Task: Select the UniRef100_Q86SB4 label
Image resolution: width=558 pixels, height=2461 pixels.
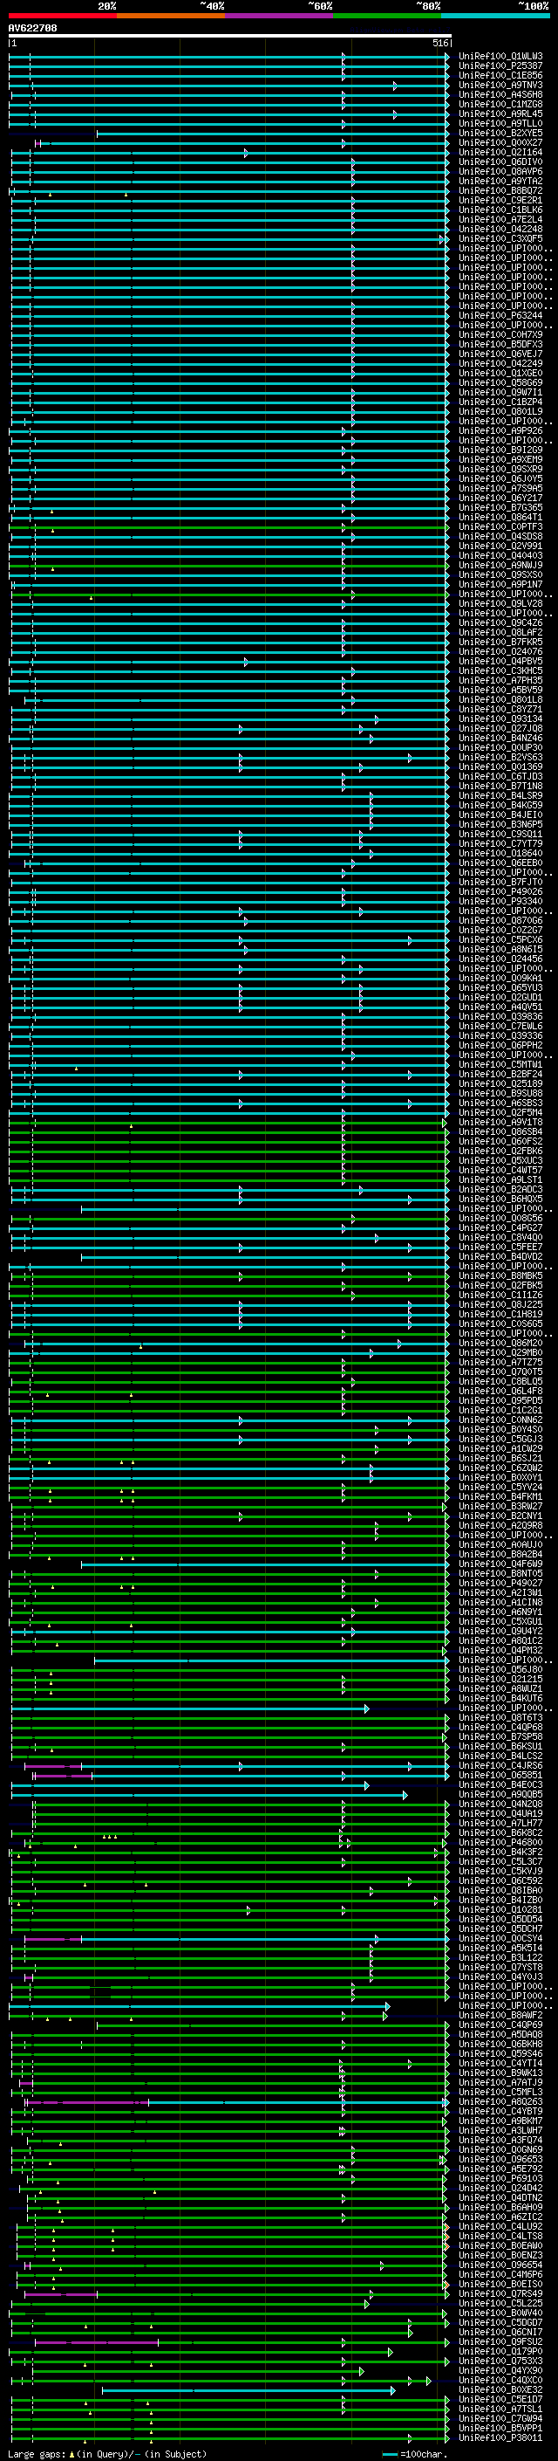Action: [500, 1131]
